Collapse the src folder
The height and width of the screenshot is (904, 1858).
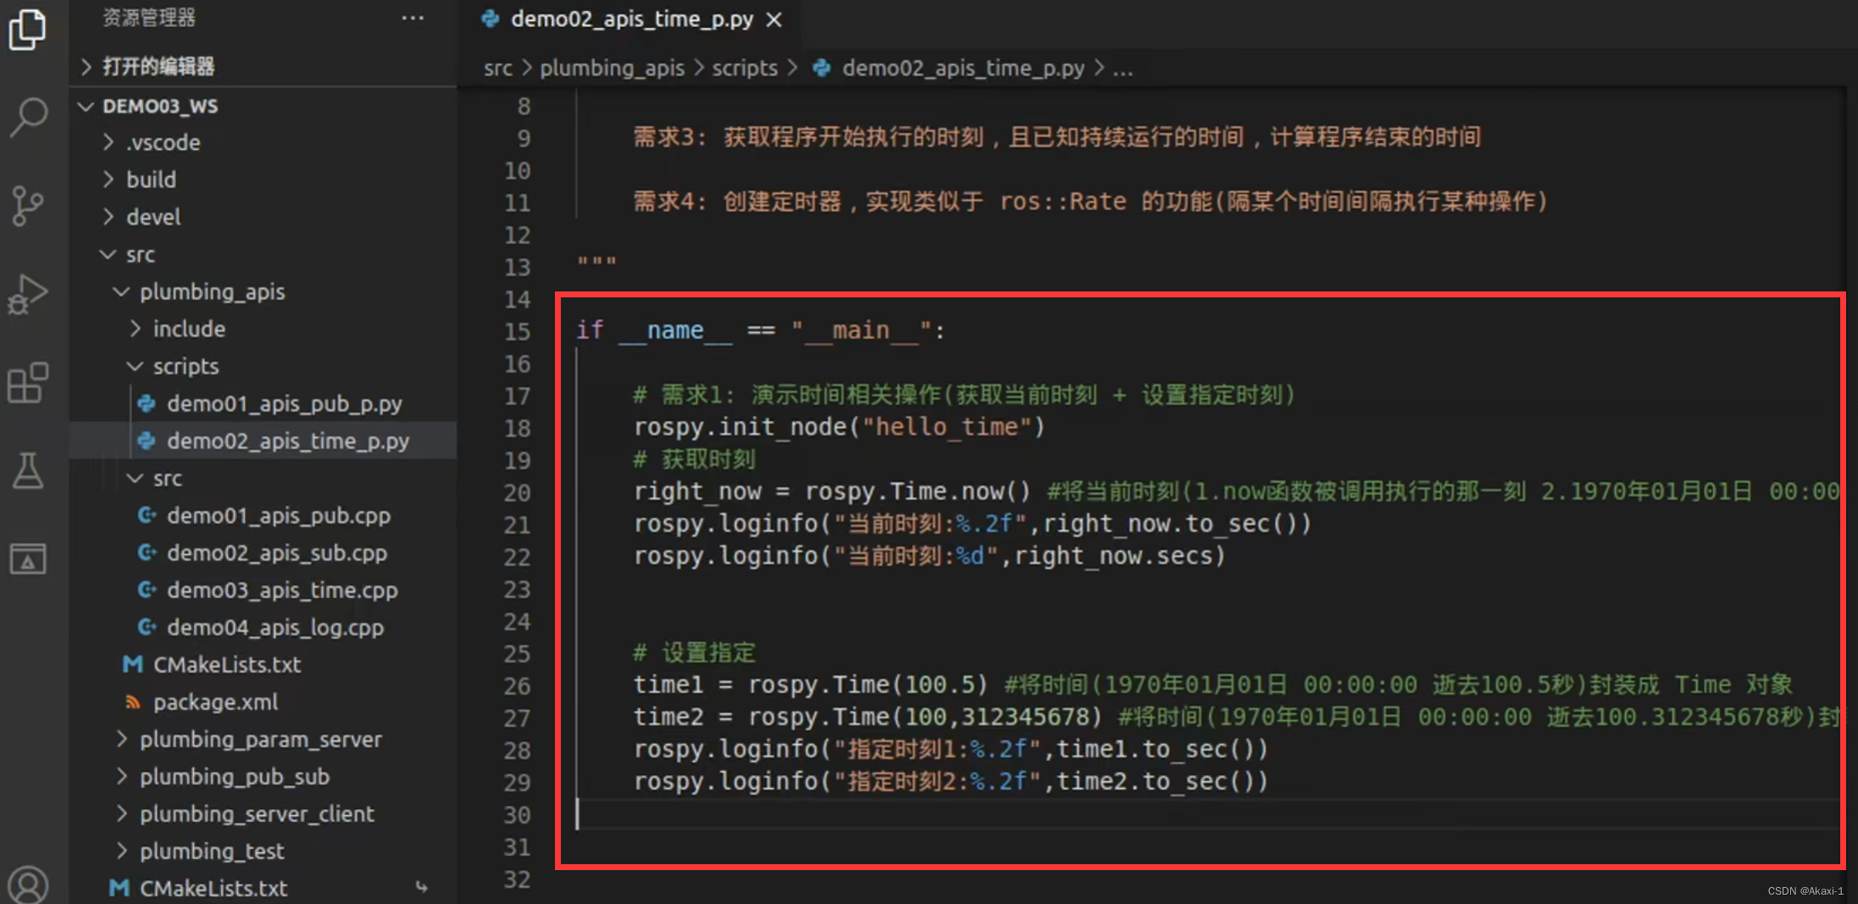[141, 254]
